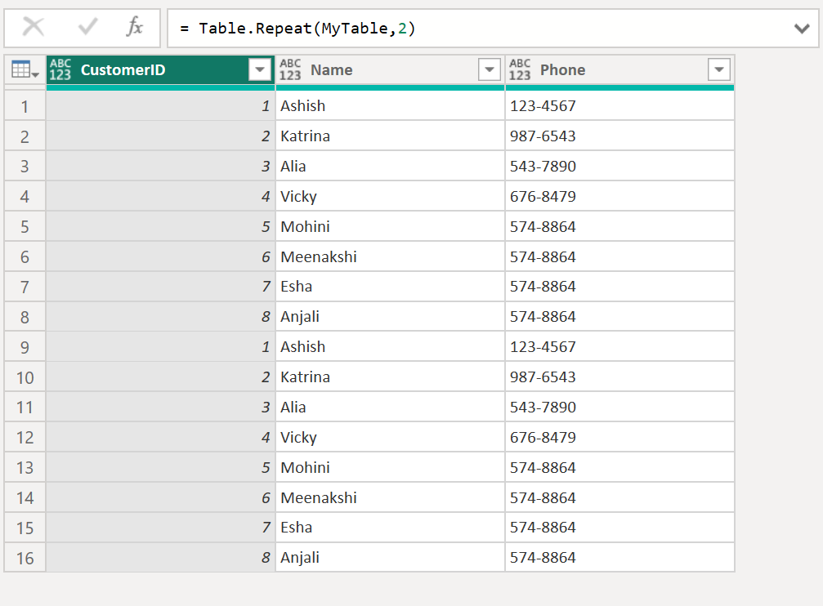Screen dimensions: 823x606
Task: Change Name column type via its ABC 123 icon
Action: [290, 69]
